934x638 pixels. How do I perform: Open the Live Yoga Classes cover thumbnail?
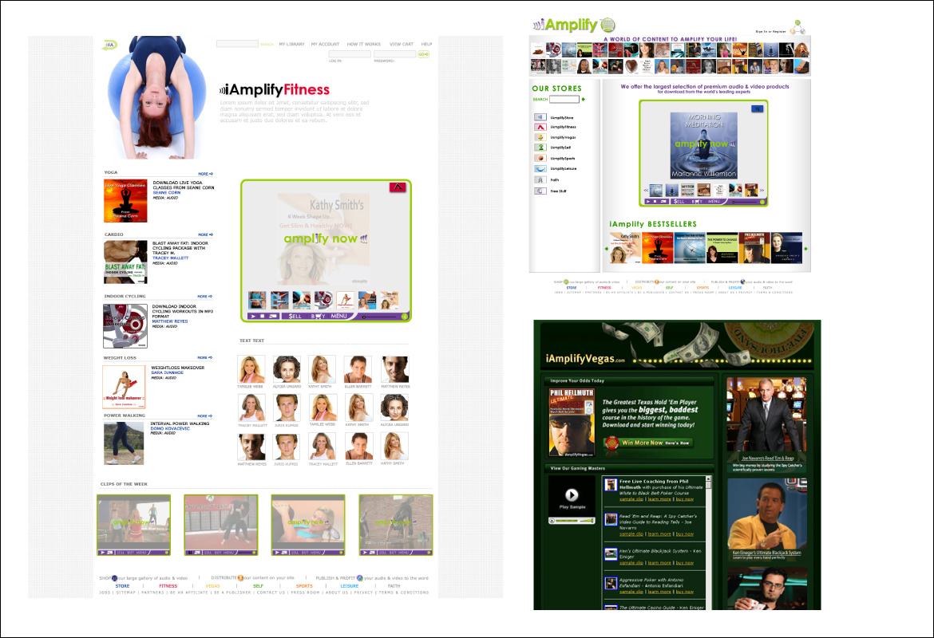click(x=125, y=200)
